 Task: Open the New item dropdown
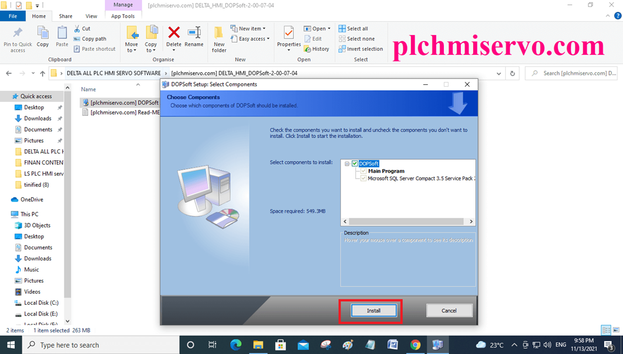(248, 29)
